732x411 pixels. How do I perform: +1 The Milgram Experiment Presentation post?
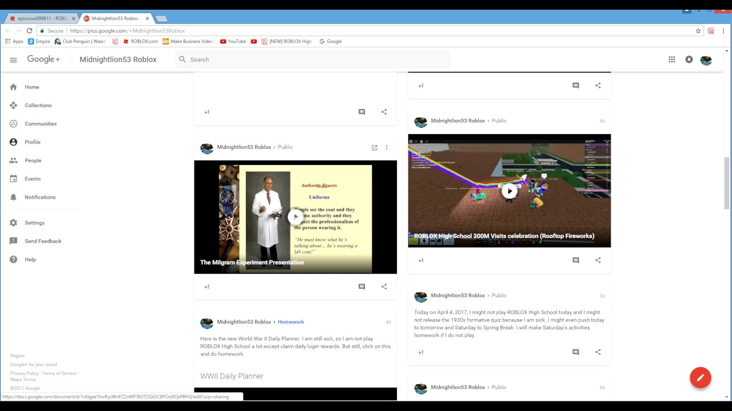click(207, 287)
